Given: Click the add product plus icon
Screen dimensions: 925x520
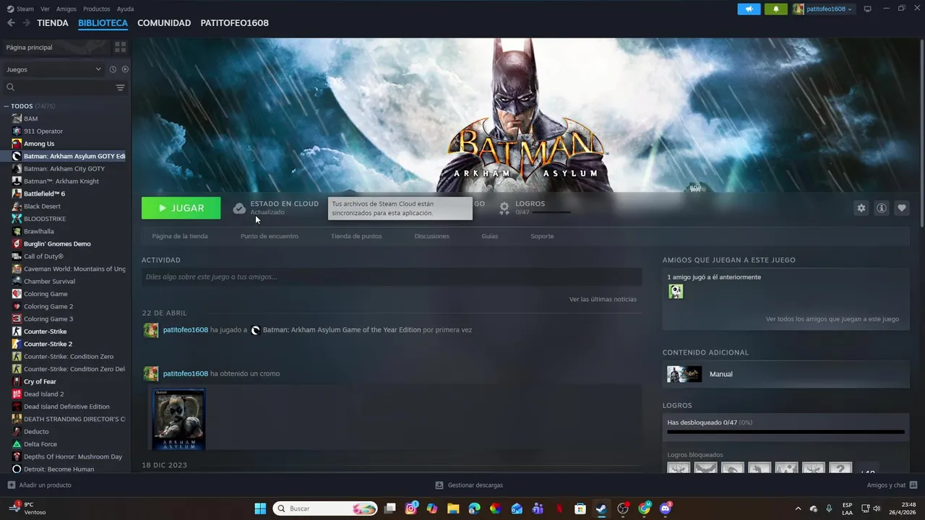Looking at the screenshot, I should 11,485.
